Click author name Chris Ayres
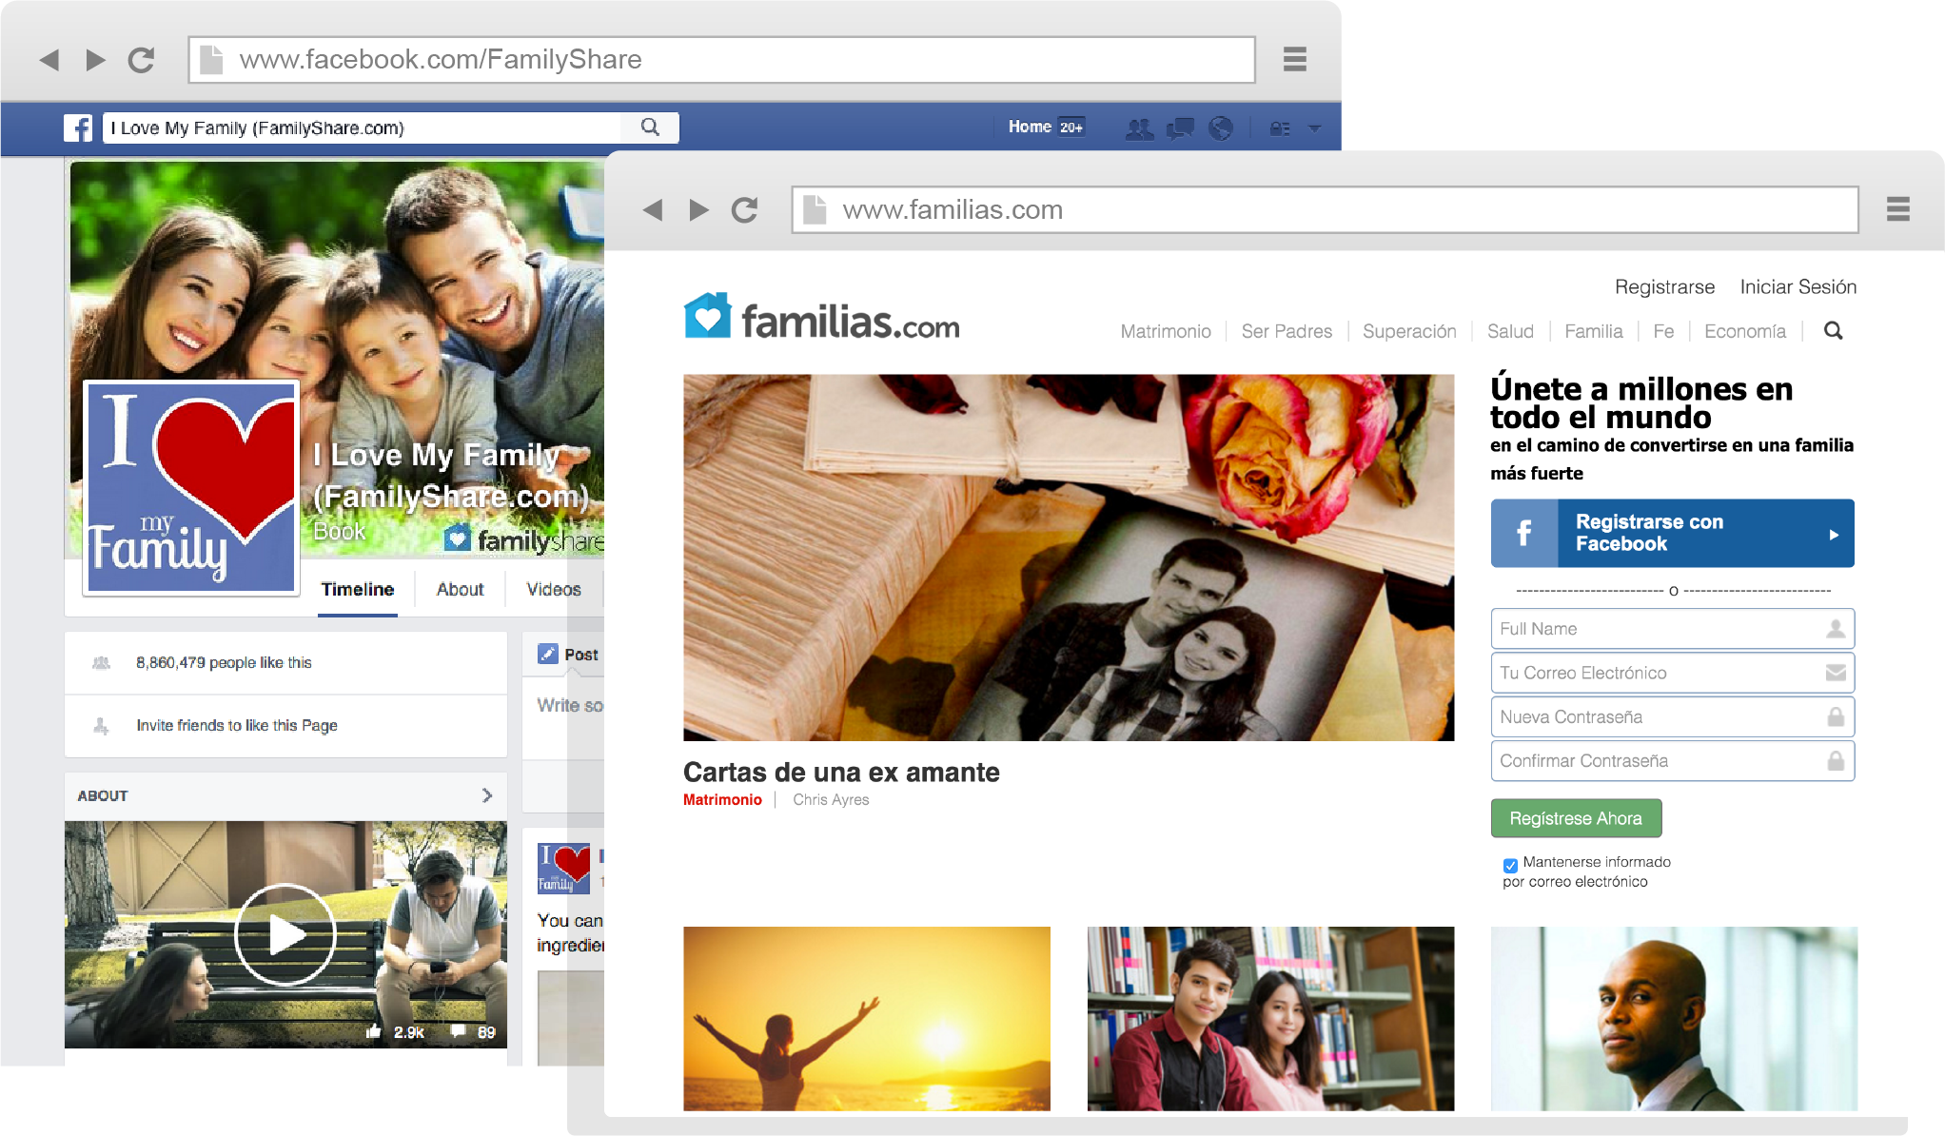The image size is (1945, 1136). pos(831,800)
